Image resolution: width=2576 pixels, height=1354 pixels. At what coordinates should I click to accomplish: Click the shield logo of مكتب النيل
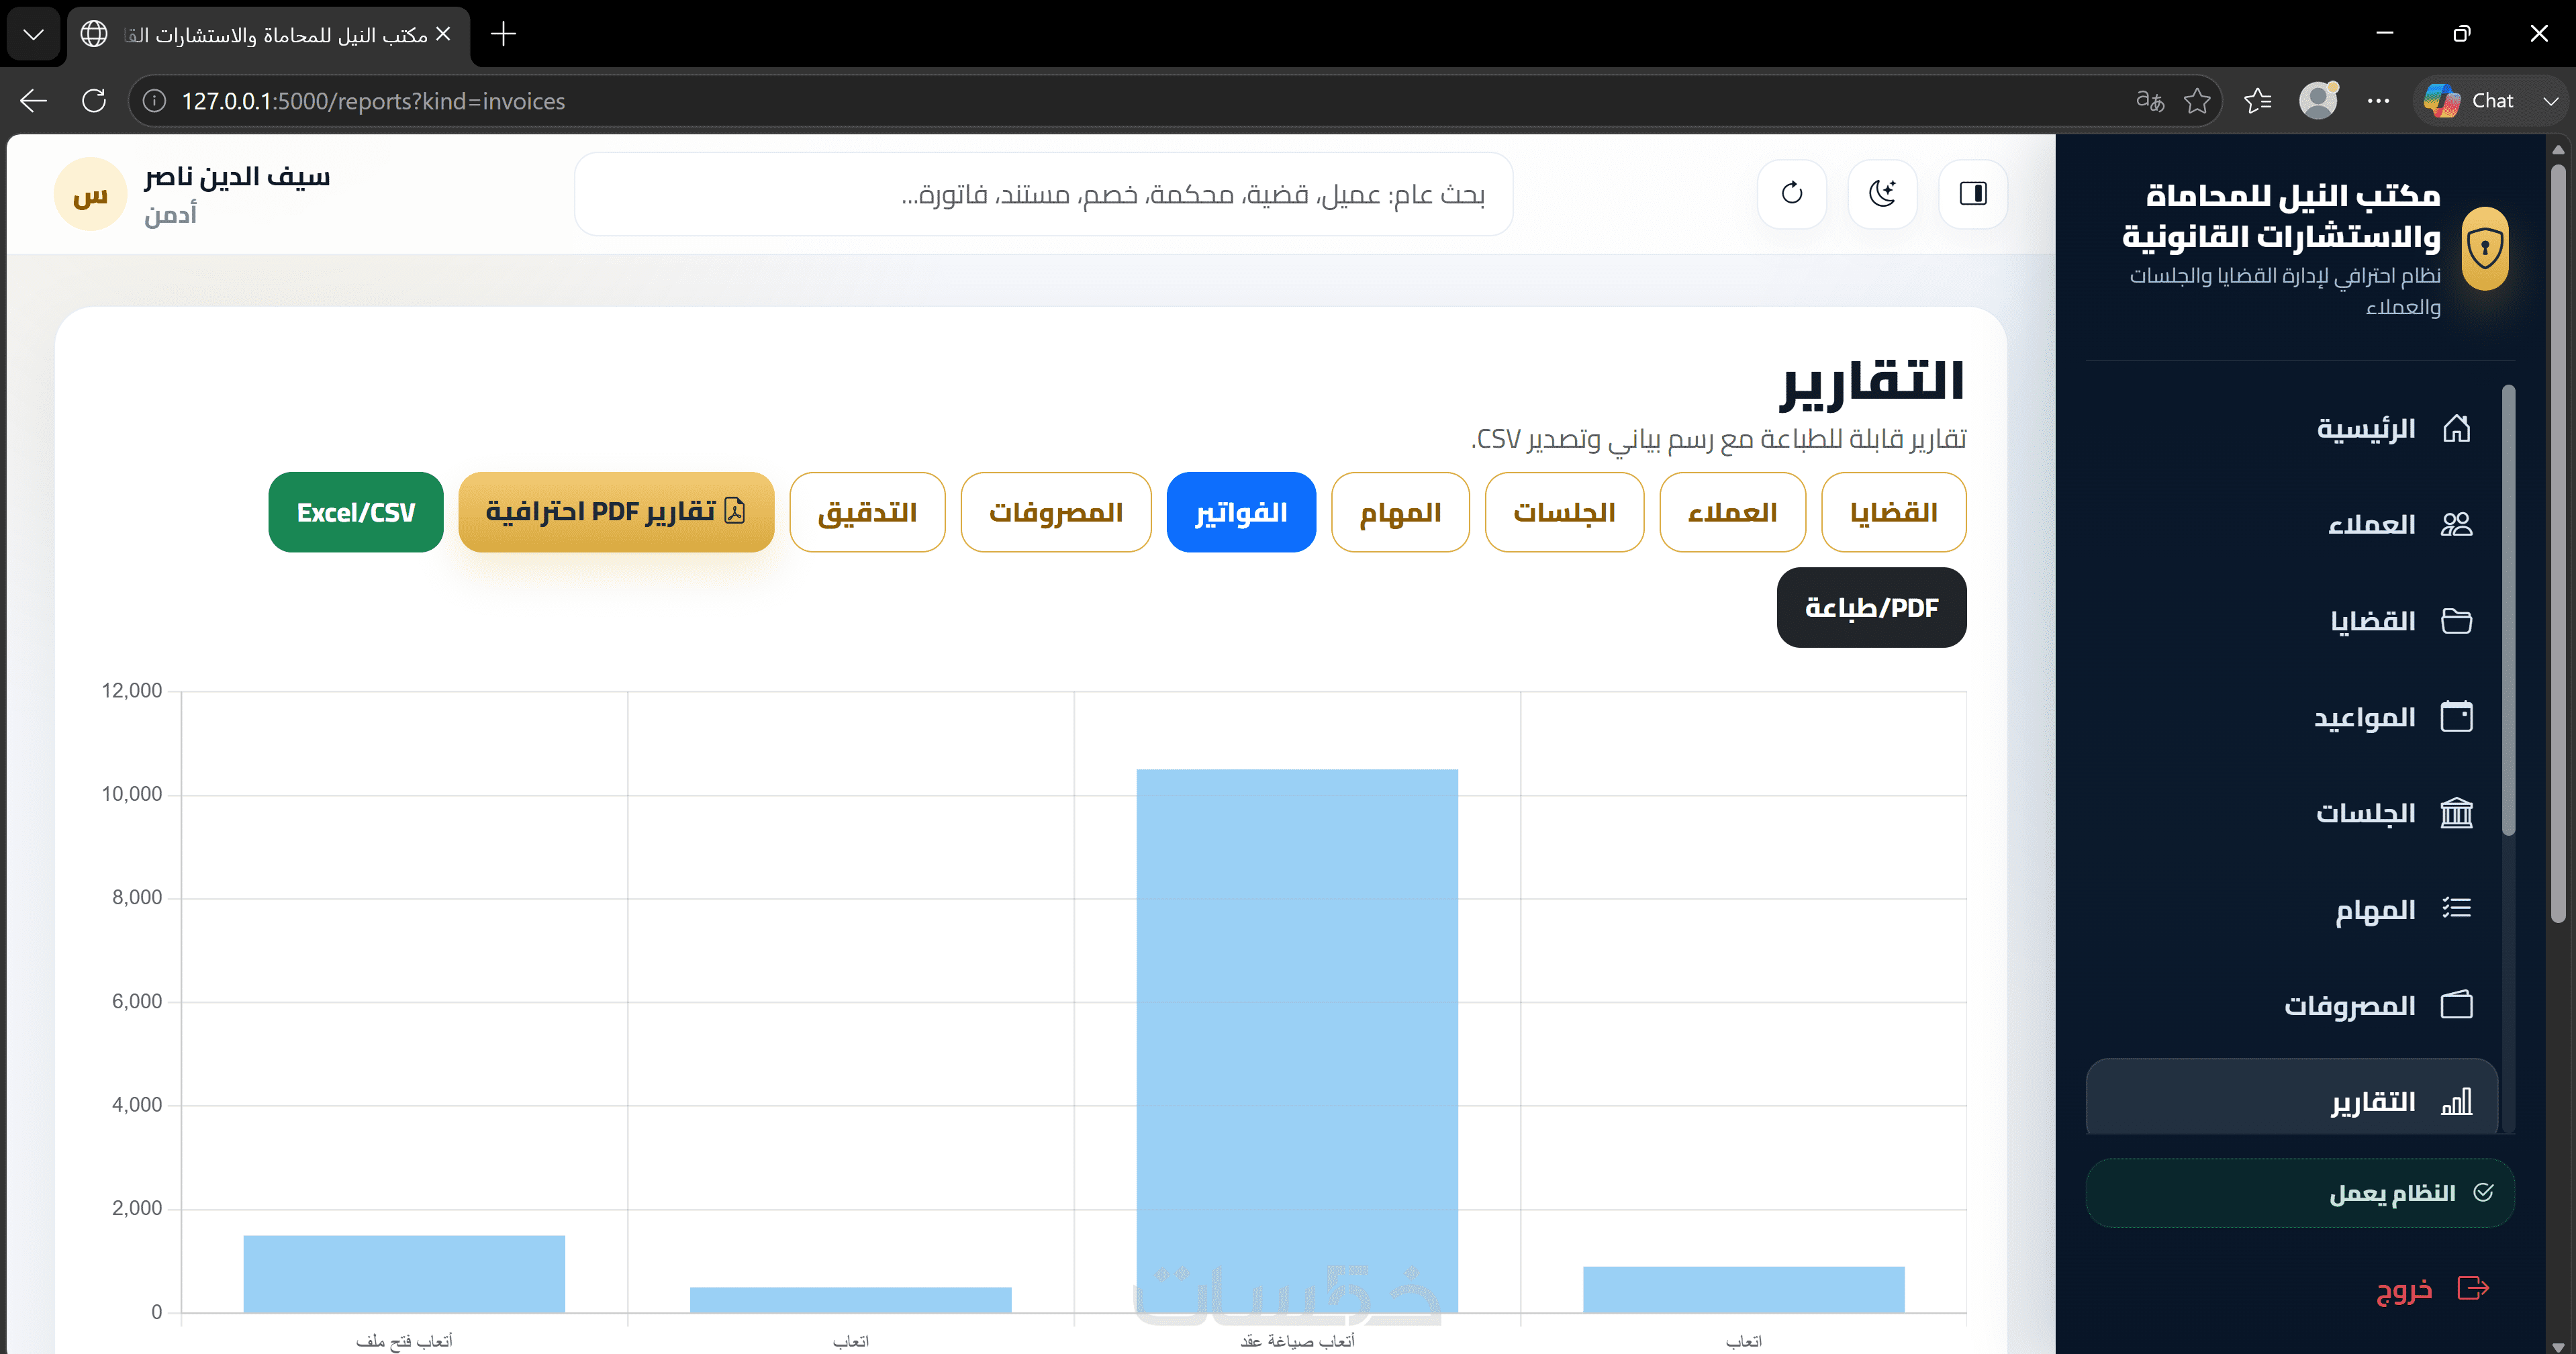[2484, 248]
